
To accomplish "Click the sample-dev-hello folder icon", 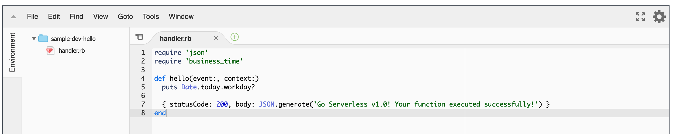I will point(43,38).
